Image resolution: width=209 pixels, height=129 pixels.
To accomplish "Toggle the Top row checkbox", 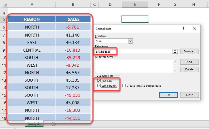I will pos(99,81).
